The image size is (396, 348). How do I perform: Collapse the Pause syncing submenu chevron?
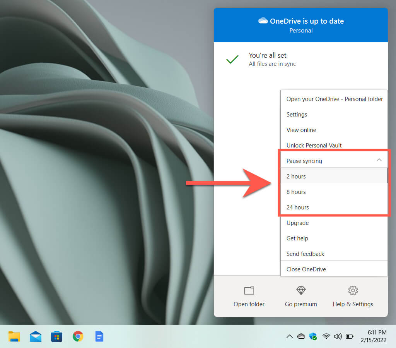click(x=379, y=160)
